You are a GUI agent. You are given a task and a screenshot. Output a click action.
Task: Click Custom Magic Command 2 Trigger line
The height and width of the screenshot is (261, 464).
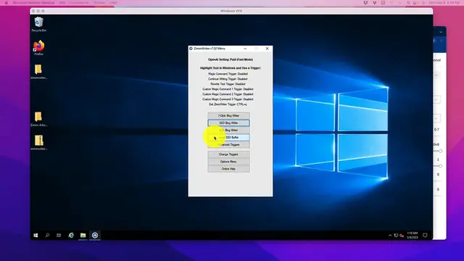pyautogui.click(x=228, y=94)
